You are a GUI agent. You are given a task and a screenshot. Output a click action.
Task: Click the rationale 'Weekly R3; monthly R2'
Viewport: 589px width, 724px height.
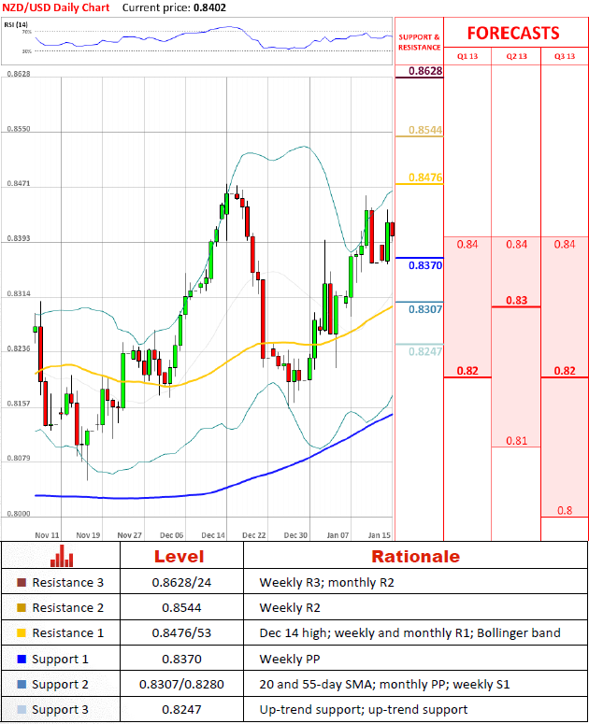point(326,583)
